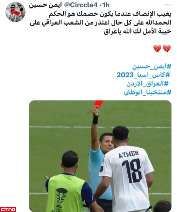Viewport: 177px width, 212px height.
Task: Click the referee's black wristband
Action: point(95,120)
